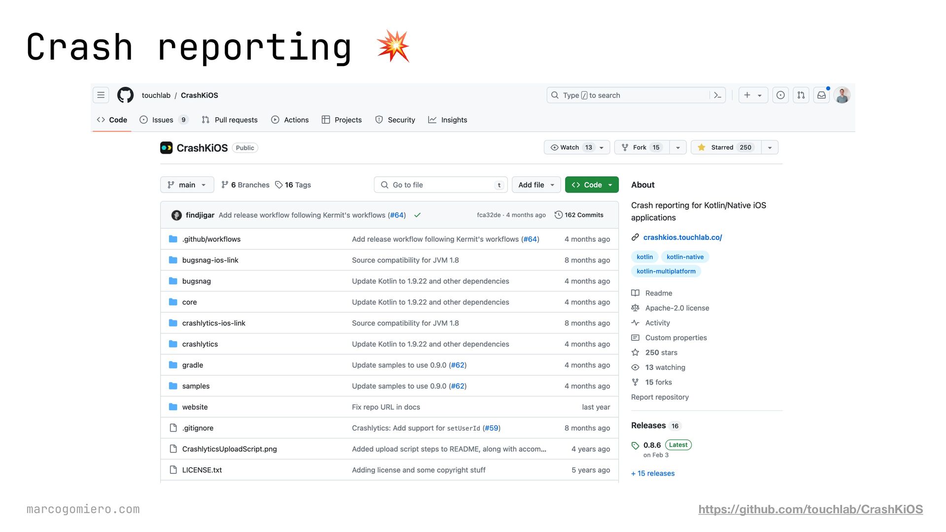
Task: Click the Type / to search field
Action: (636, 95)
